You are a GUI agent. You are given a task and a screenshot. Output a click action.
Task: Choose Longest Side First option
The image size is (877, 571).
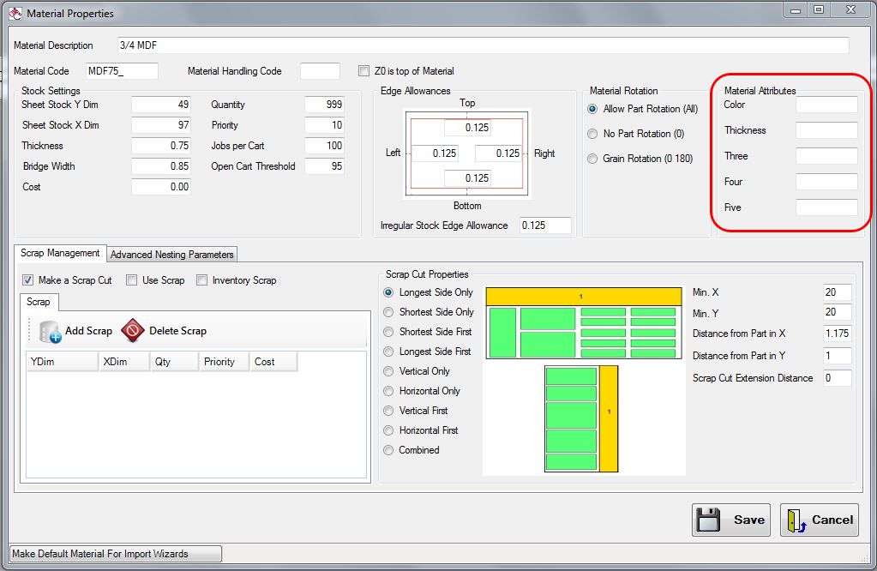(388, 352)
